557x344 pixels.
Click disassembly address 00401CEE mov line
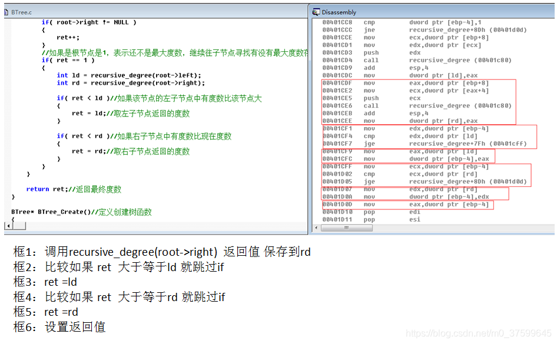(x=400, y=121)
